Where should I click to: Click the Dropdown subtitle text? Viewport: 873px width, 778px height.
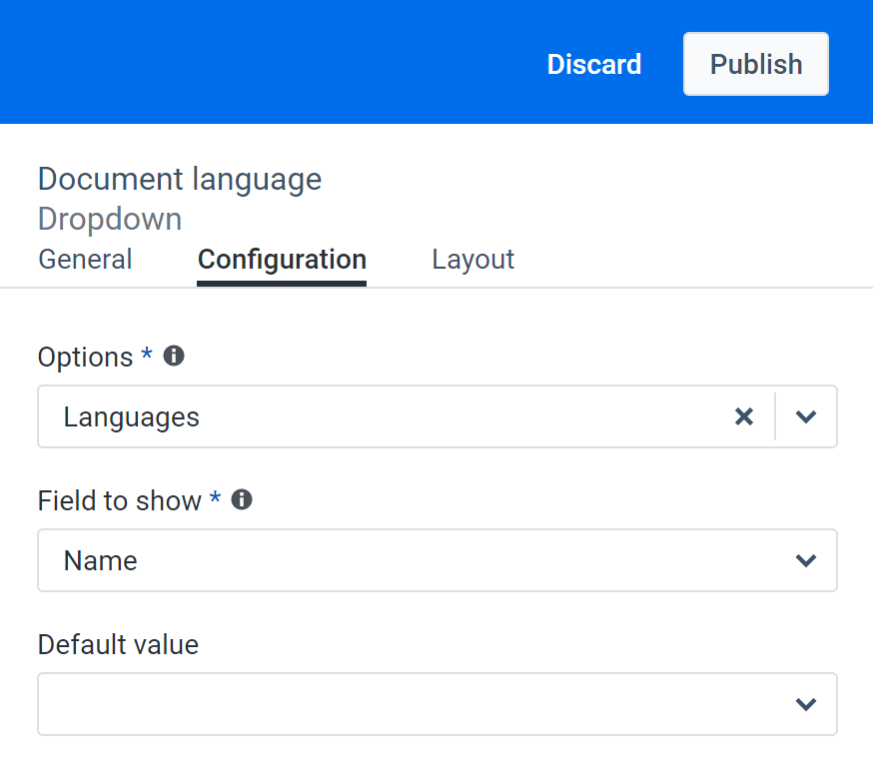point(109,219)
